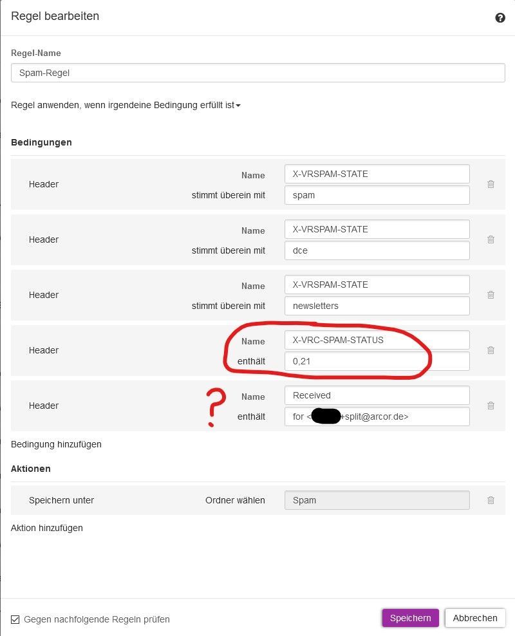Click 'Aktion hinzufügen' link
Viewport: 515px width, 636px height.
tap(47, 528)
